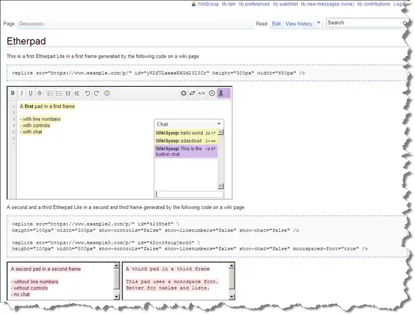415x314 pixels.
Task: Clear authorship colors in the pad
Action: pyautogui.click(x=107, y=93)
